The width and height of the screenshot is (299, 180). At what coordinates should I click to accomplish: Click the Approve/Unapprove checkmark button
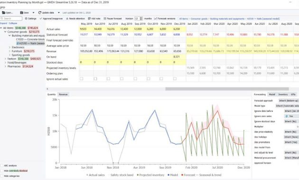[51, 18]
